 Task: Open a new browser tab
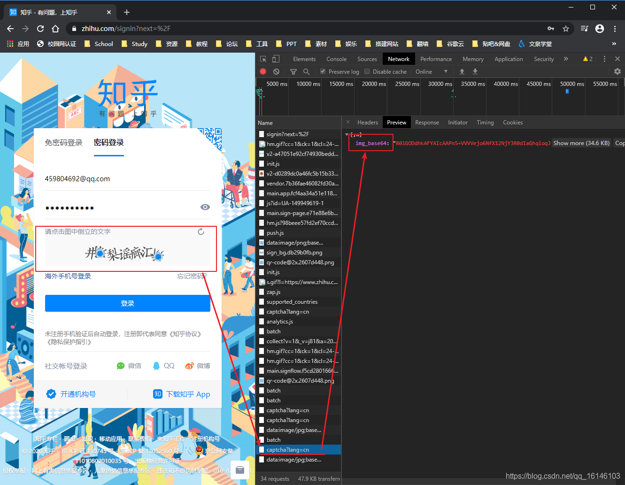coord(127,12)
